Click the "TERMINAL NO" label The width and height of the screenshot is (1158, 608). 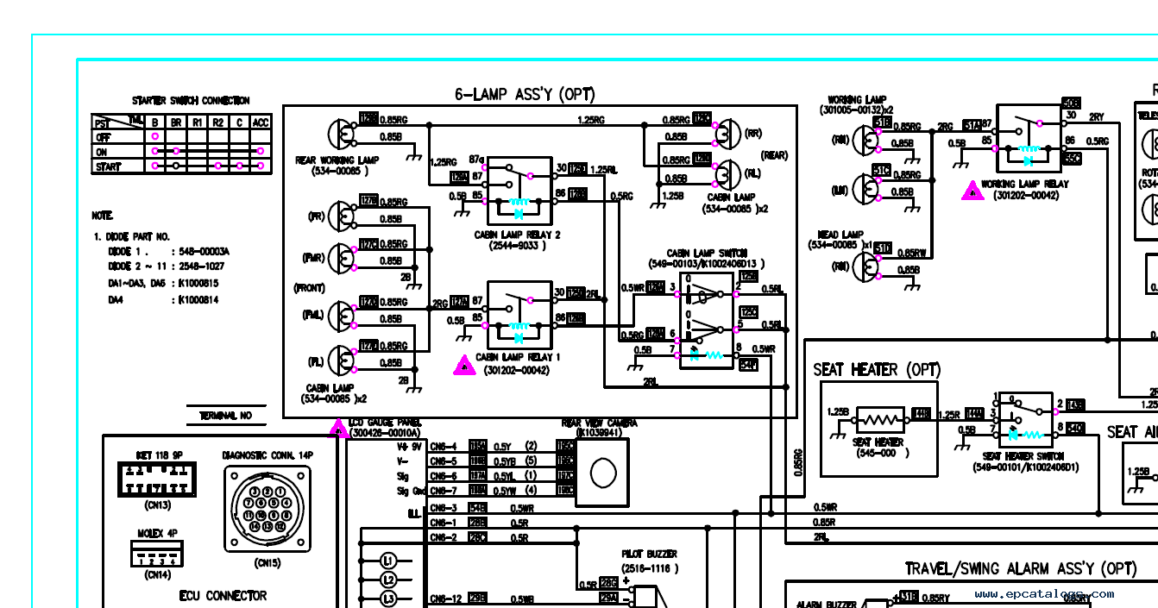click(226, 416)
